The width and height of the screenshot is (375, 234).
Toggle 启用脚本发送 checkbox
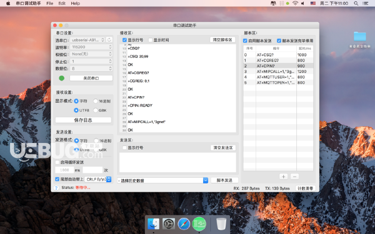click(x=245, y=41)
